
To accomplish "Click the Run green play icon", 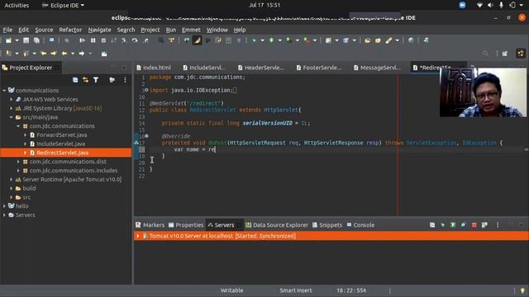I will [x=272, y=40].
